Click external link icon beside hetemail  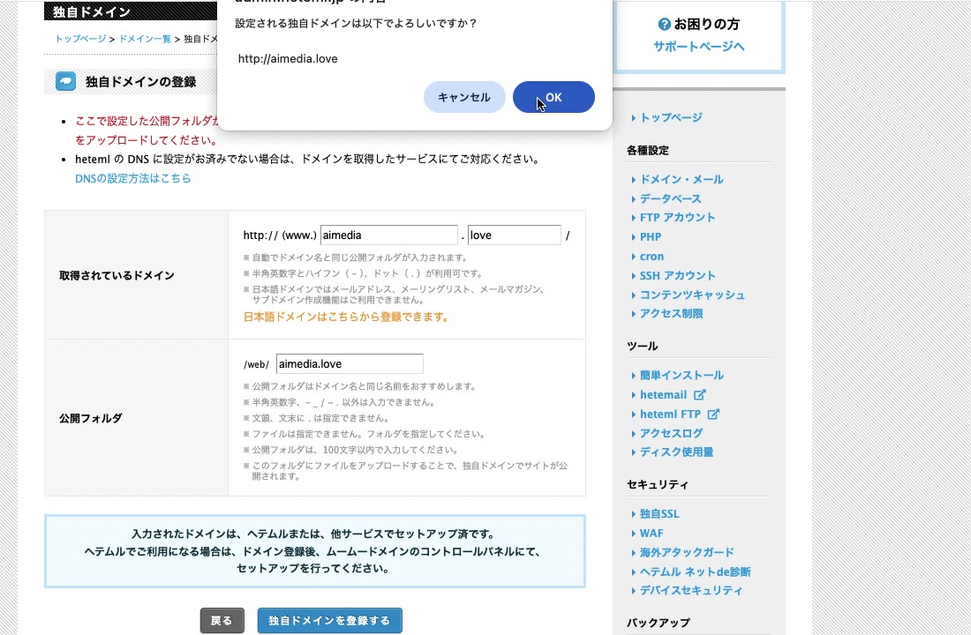(700, 395)
